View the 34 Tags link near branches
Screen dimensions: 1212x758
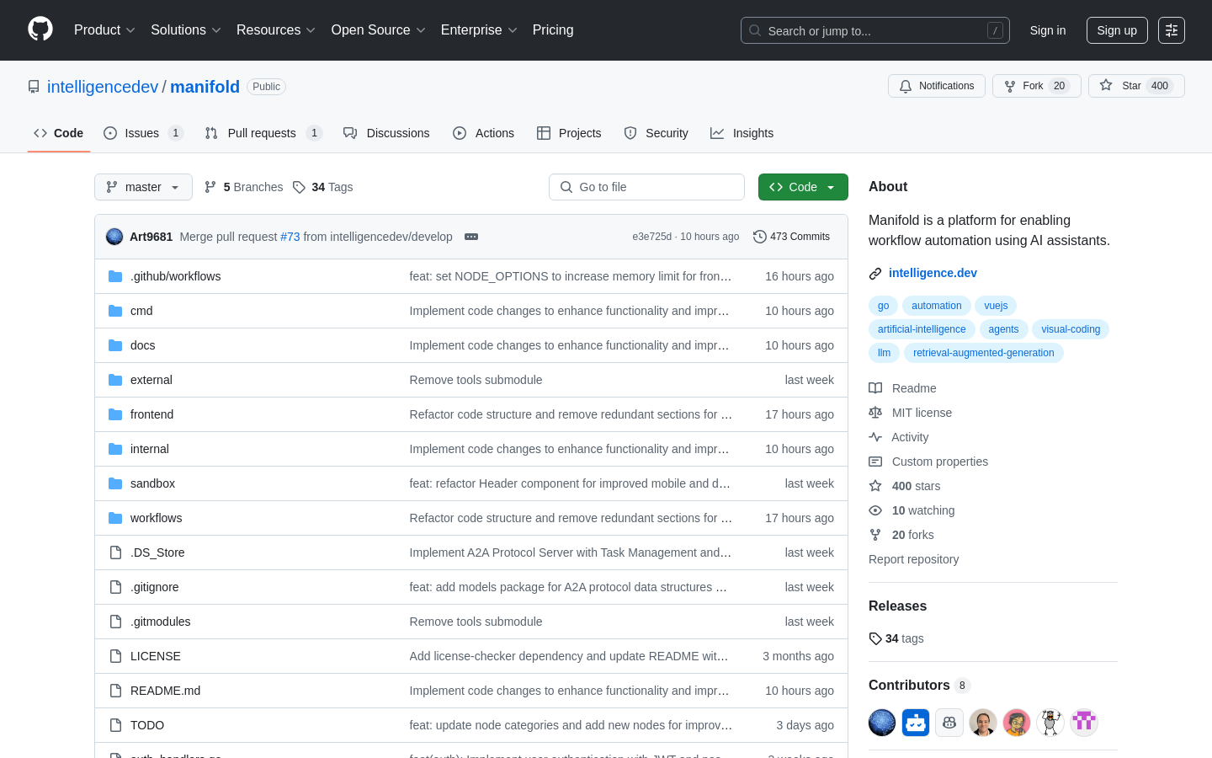coord(322,187)
